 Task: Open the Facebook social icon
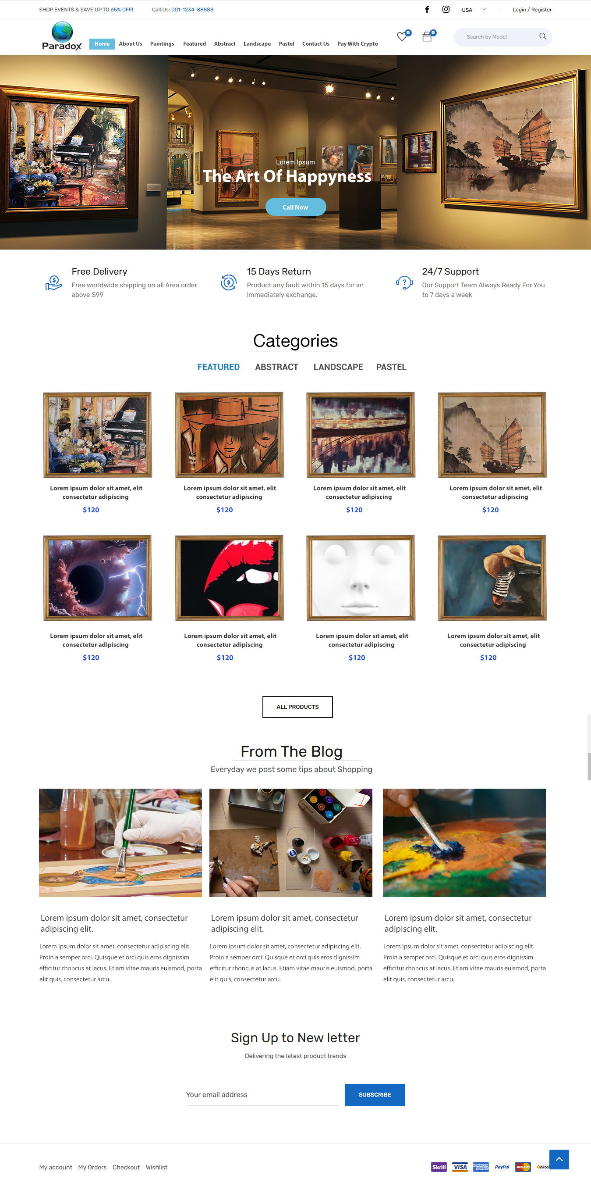[427, 9]
